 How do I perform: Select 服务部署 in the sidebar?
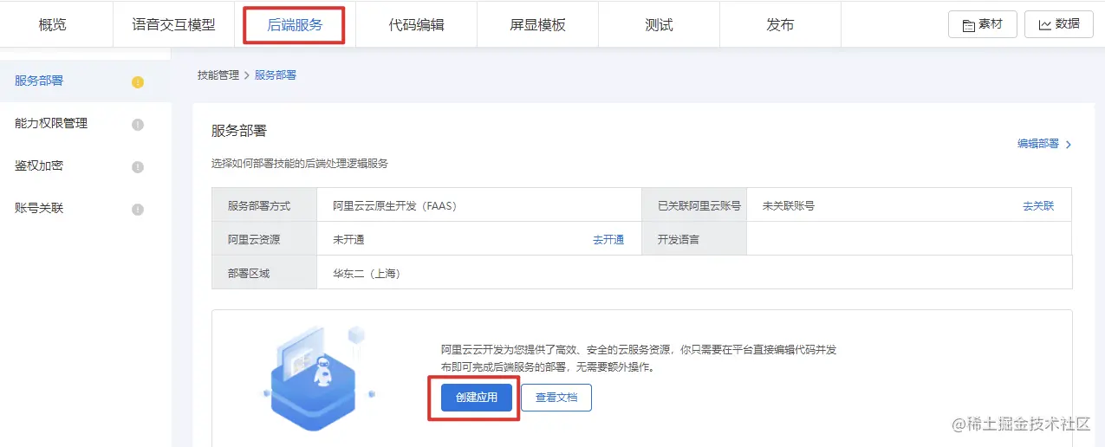click(86, 81)
